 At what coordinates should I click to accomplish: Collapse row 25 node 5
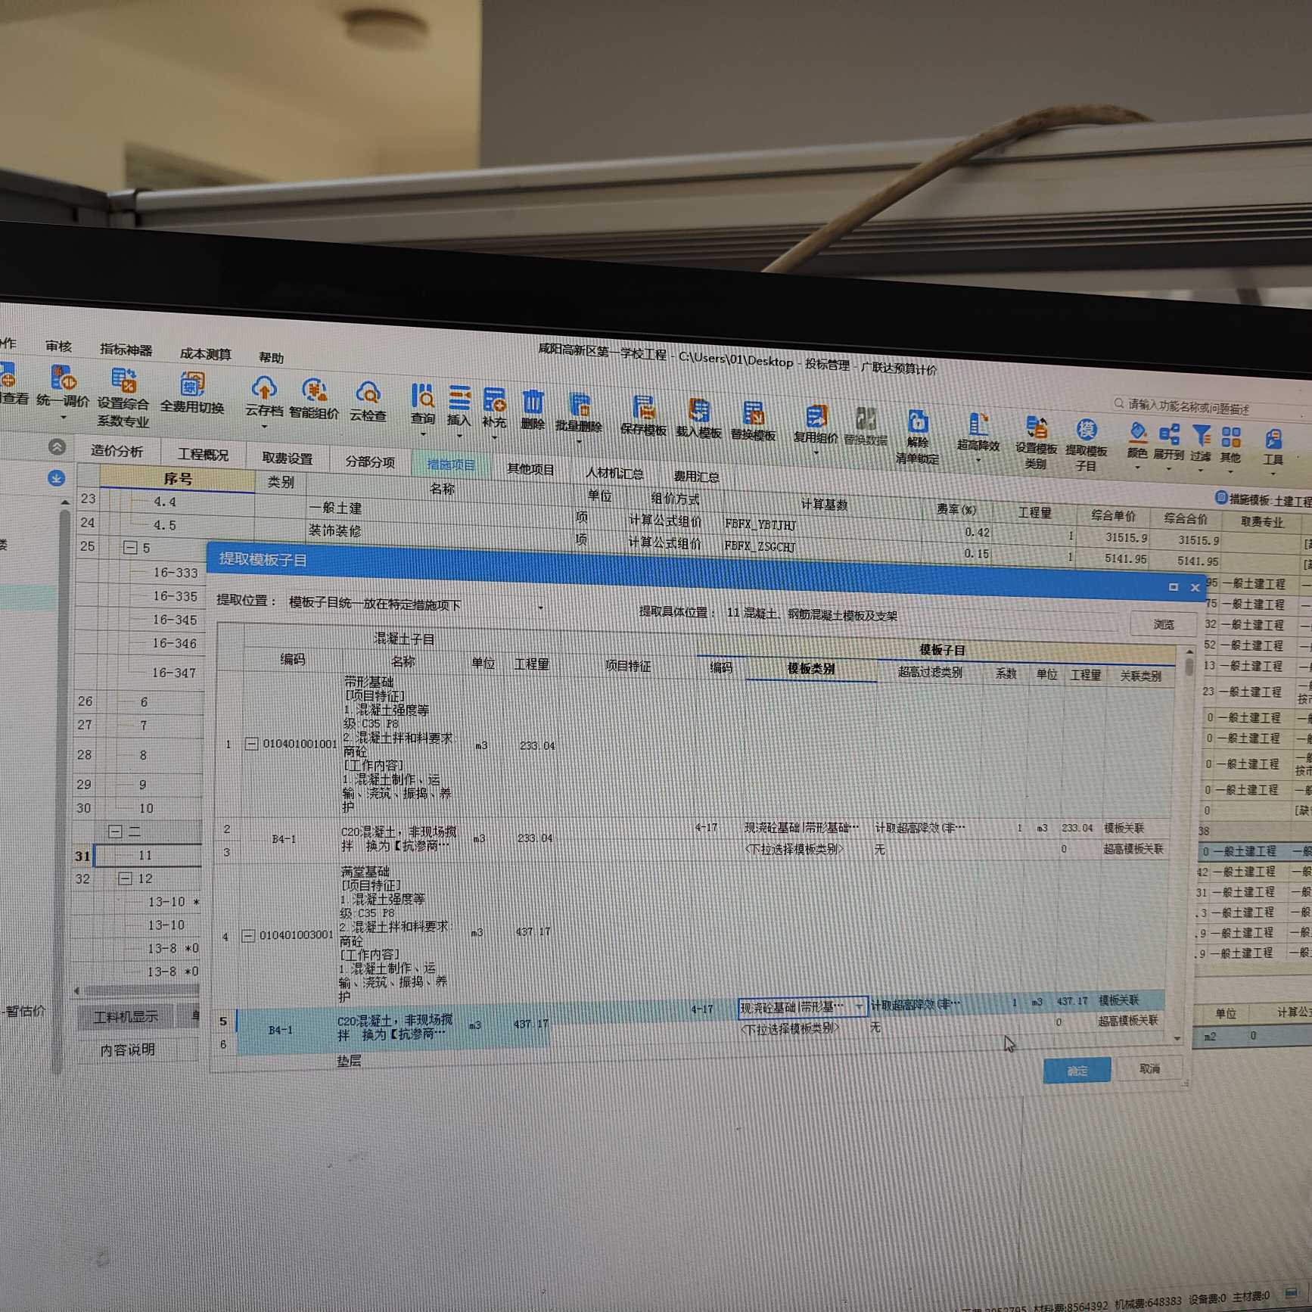tap(130, 547)
